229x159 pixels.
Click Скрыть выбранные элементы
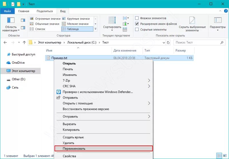[192, 24]
